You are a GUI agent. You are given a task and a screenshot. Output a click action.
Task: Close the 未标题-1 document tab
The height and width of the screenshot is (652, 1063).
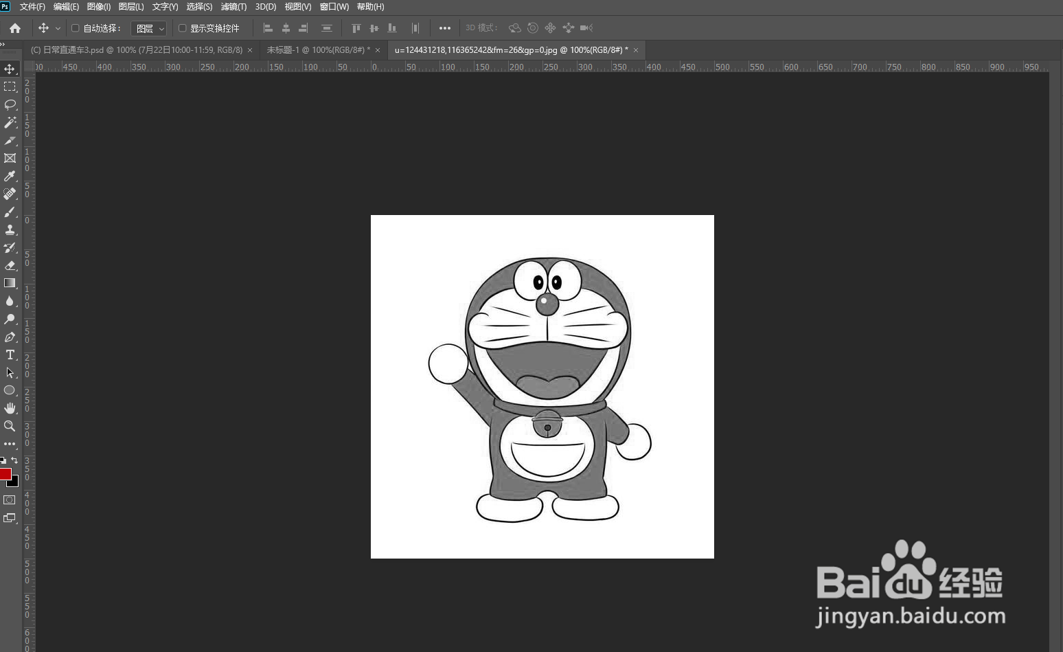click(x=378, y=50)
